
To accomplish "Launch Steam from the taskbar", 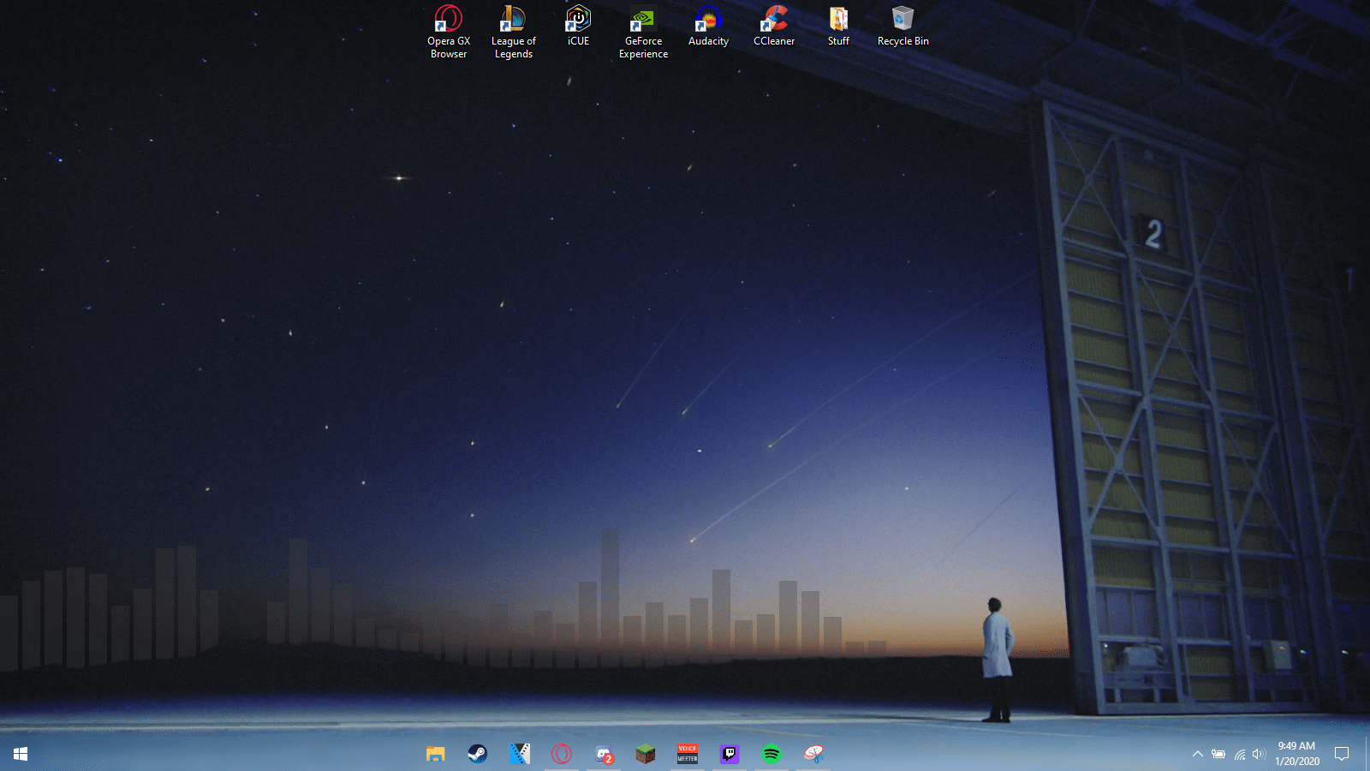I will coord(477,754).
